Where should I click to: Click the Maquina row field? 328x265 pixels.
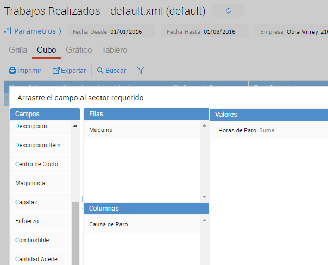pyautogui.click(x=101, y=130)
